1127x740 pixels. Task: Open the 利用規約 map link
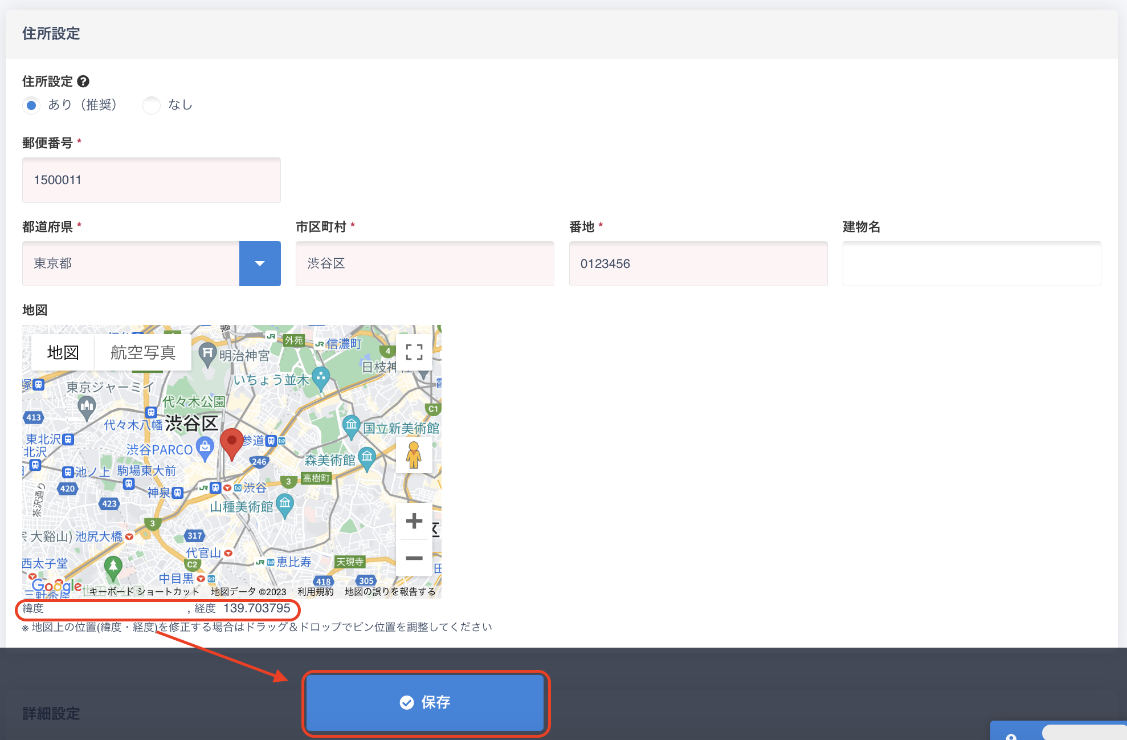click(x=316, y=592)
